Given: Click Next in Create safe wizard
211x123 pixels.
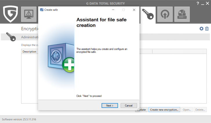Looking at the screenshot, I should [110, 105].
